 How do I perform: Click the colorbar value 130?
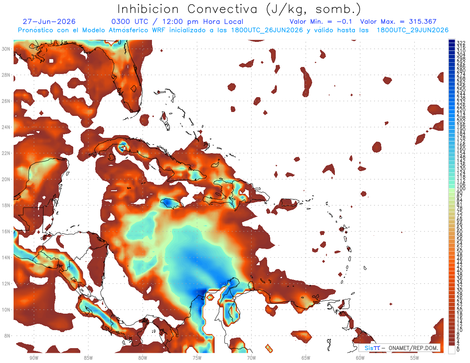point(461,168)
